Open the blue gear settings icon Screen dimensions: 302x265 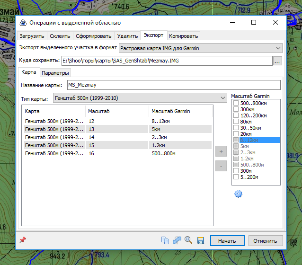point(238,194)
